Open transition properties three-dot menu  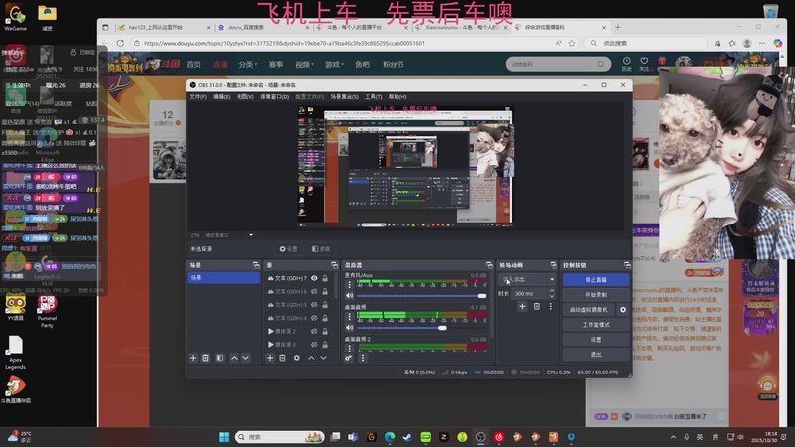coord(551,306)
